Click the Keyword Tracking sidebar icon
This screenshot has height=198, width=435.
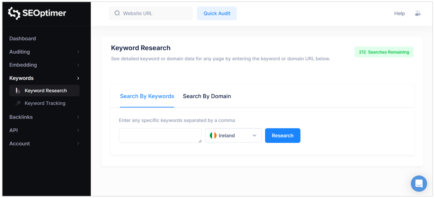click(x=18, y=103)
